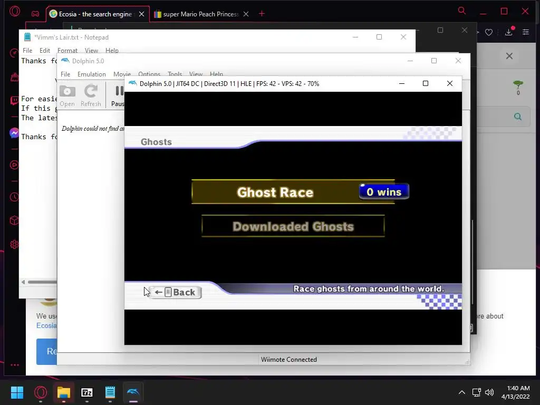The image size is (540, 405).
Task: Open GX Control speedometer in Opera sidebar
Action: [14, 53]
